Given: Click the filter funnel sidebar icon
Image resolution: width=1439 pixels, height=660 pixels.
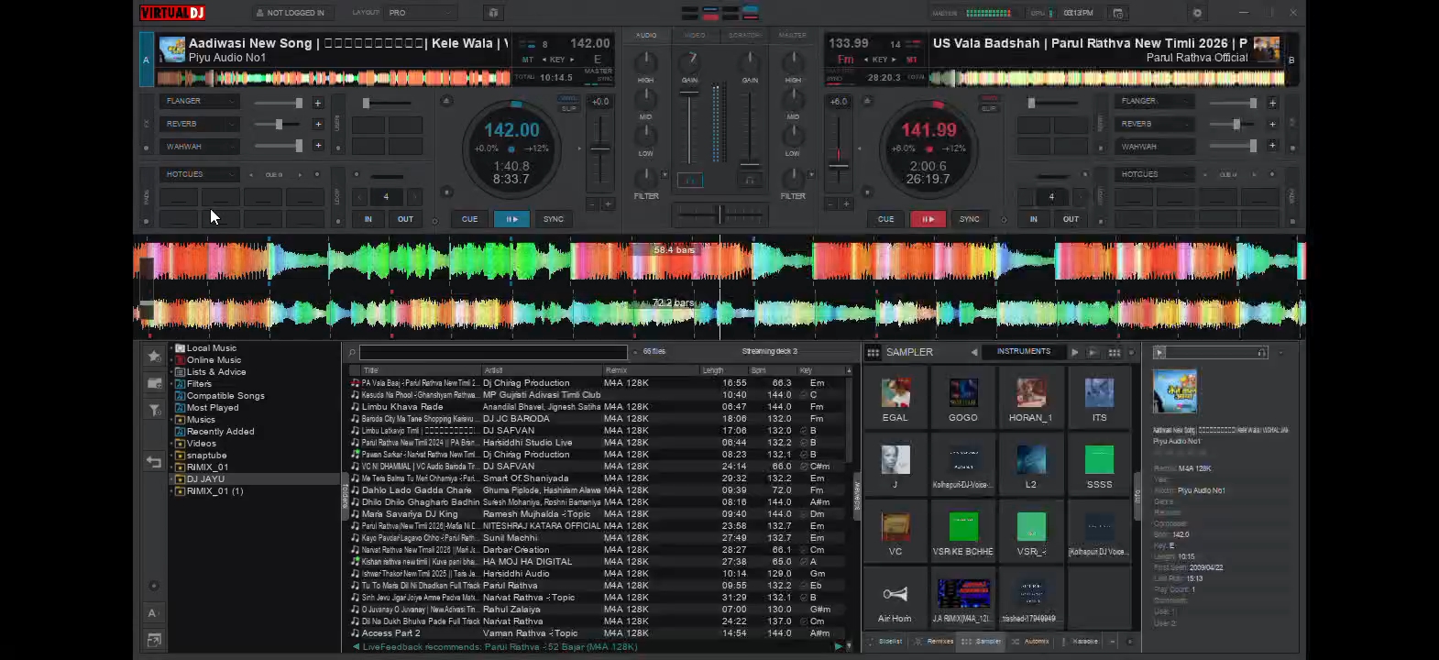Looking at the screenshot, I should click(x=154, y=410).
